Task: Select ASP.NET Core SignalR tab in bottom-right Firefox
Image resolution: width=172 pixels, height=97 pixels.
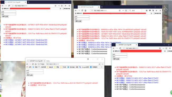Action: 127,45
